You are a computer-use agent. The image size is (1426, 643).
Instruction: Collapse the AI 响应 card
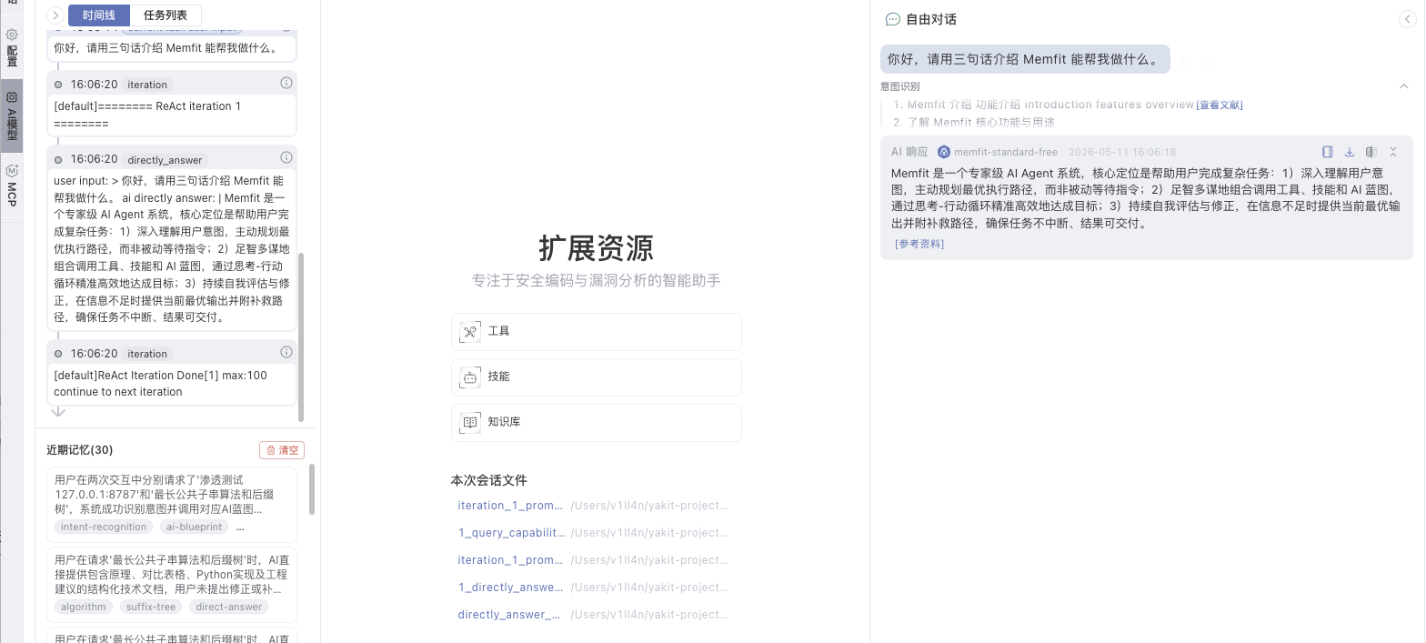point(1393,152)
